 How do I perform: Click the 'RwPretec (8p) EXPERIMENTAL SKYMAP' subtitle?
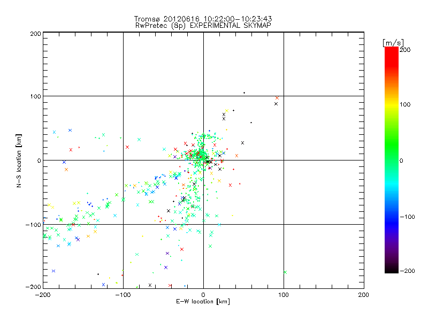203,26
